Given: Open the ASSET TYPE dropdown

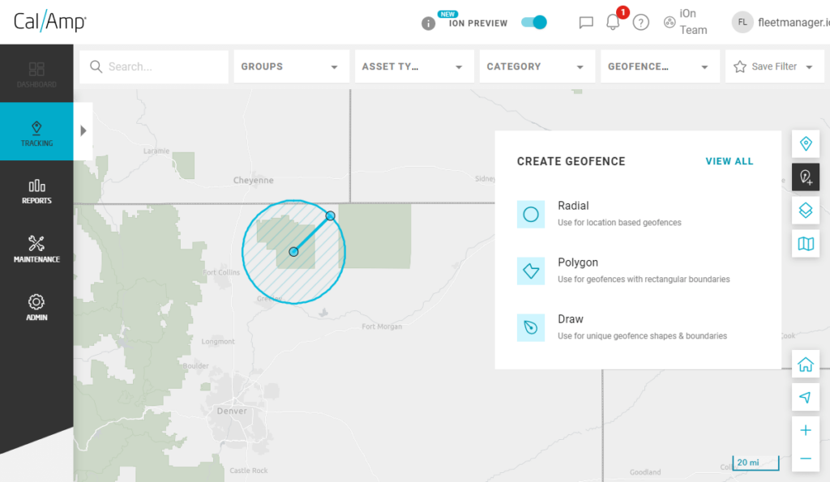Looking at the screenshot, I should point(414,66).
